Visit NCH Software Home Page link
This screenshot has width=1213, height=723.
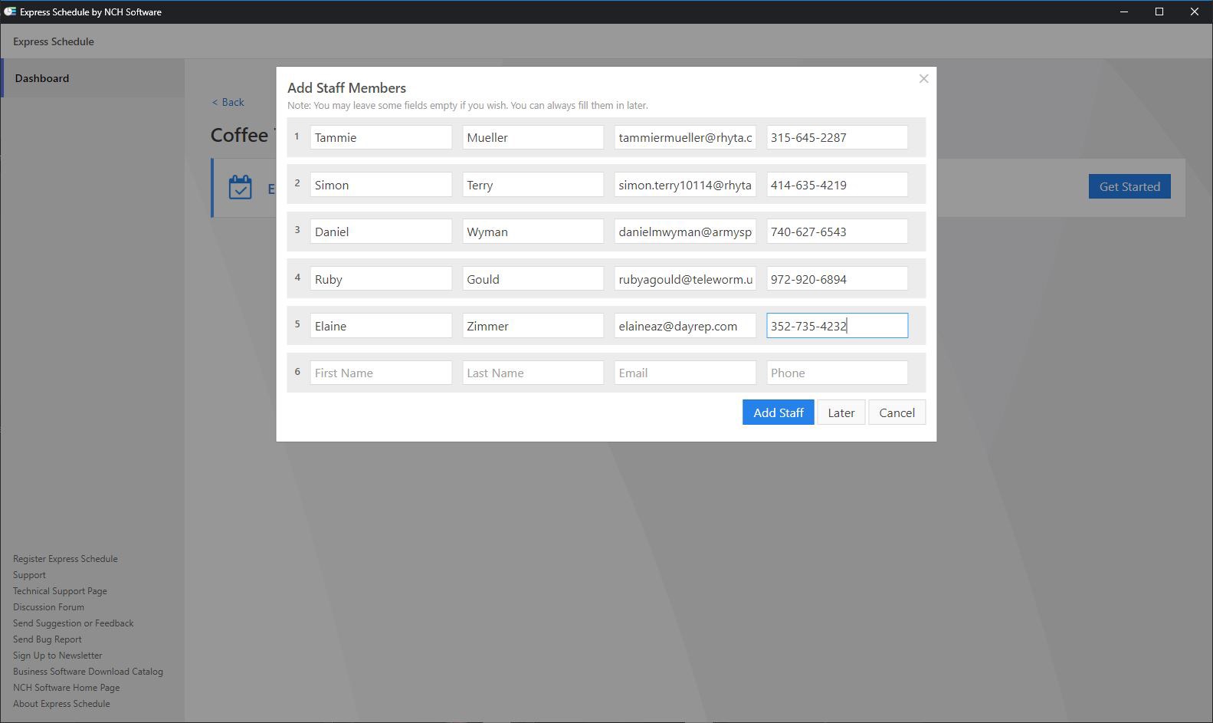coord(66,688)
